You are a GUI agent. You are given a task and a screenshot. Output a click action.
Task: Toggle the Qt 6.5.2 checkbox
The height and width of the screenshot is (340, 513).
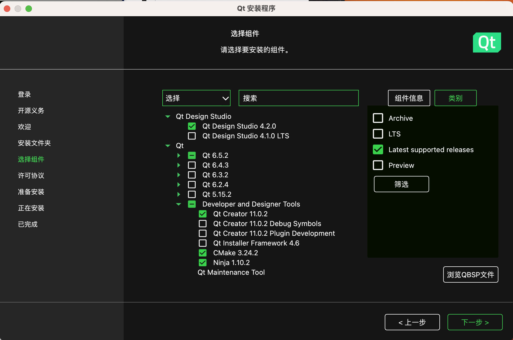click(x=192, y=155)
